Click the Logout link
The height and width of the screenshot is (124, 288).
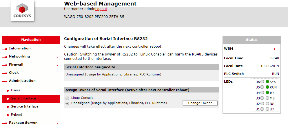(x=101, y=9)
